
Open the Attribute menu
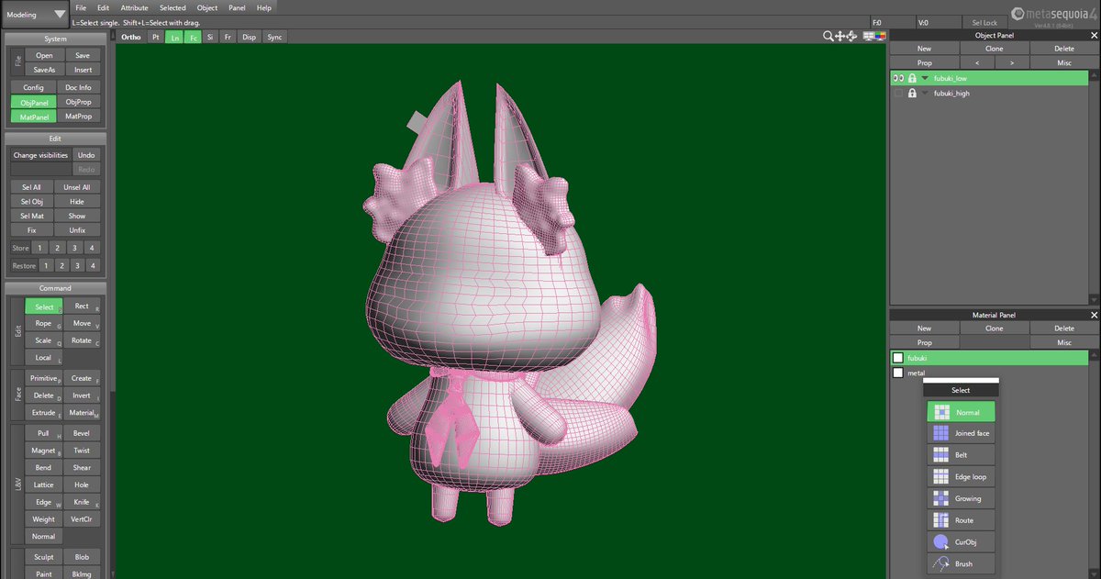coord(134,7)
